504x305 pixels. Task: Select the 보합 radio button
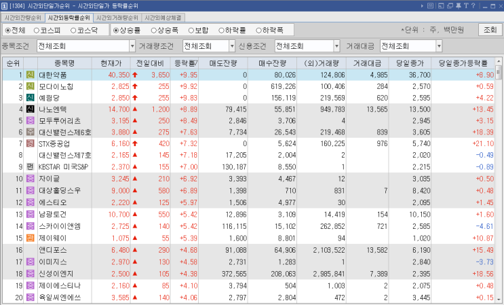coord(191,31)
